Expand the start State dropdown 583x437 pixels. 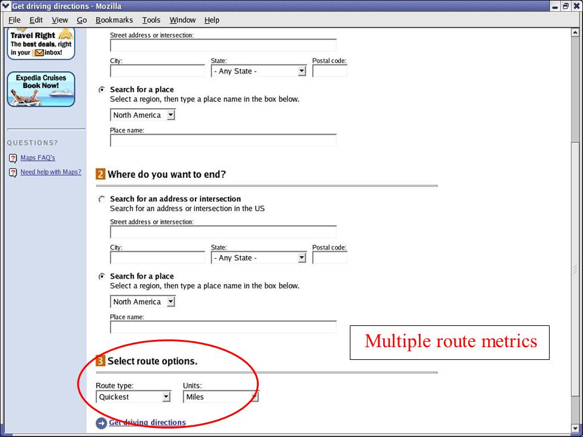point(259,71)
